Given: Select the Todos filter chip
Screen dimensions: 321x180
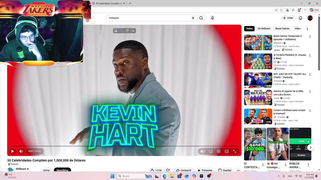Looking at the screenshot, I should (x=249, y=28).
